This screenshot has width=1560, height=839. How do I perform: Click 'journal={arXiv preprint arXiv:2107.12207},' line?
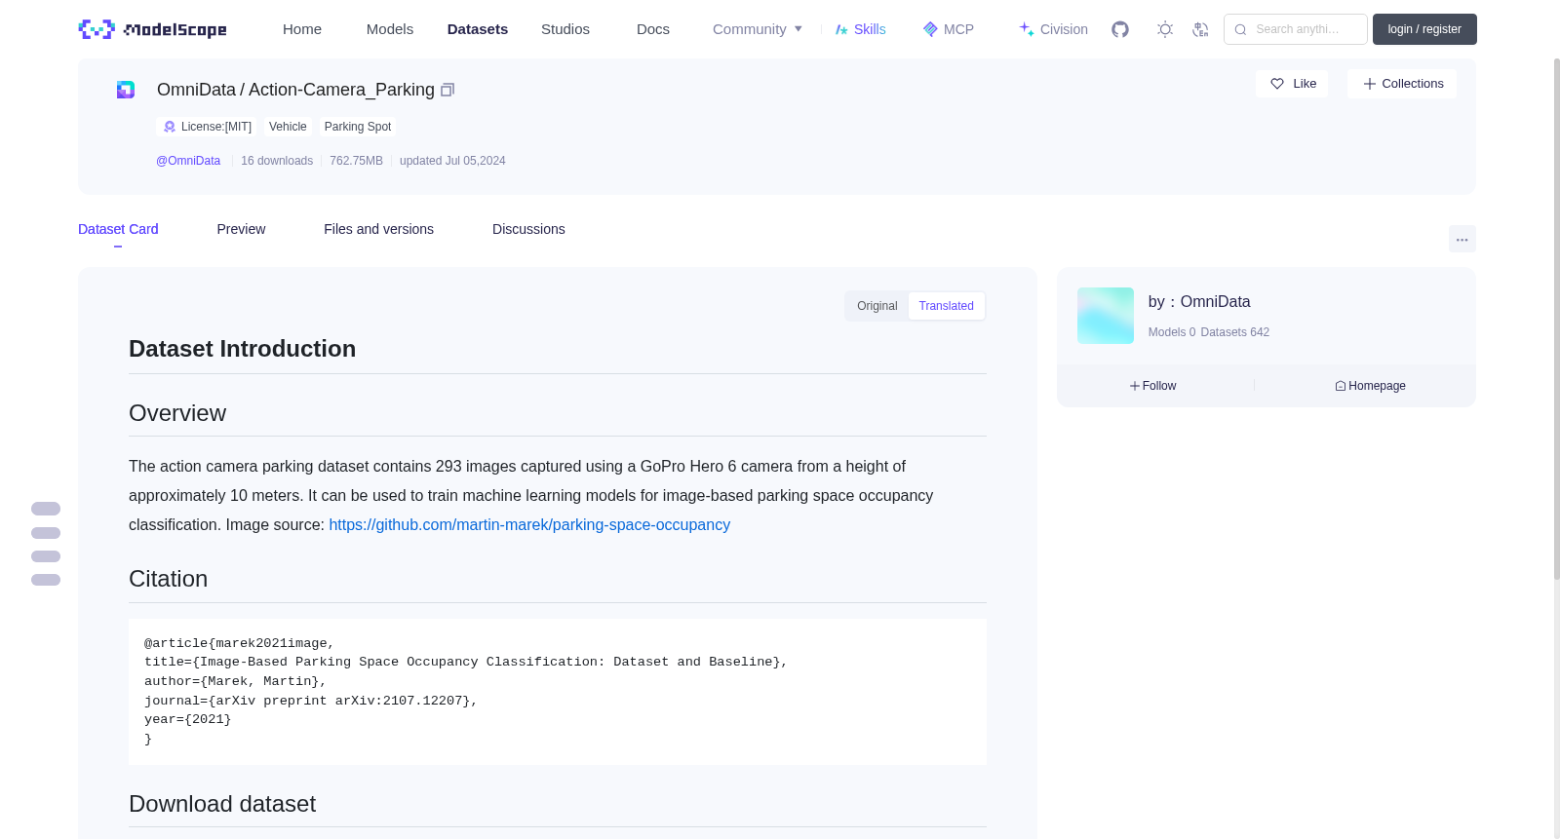tap(311, 701)
